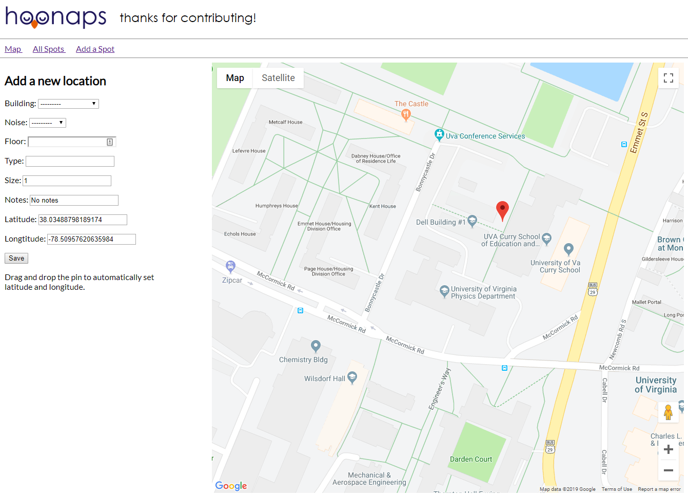Click Lefevre House label on map
The height and width of the screenshot is (497, 688).
[x=249, y=151]
